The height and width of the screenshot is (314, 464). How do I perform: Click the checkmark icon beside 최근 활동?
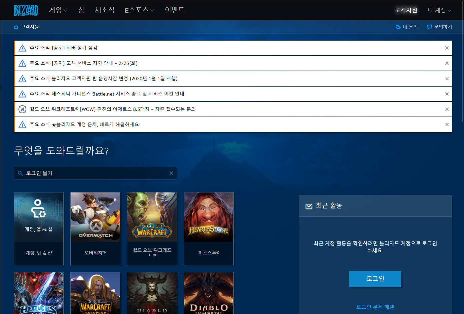pos(309,206)
